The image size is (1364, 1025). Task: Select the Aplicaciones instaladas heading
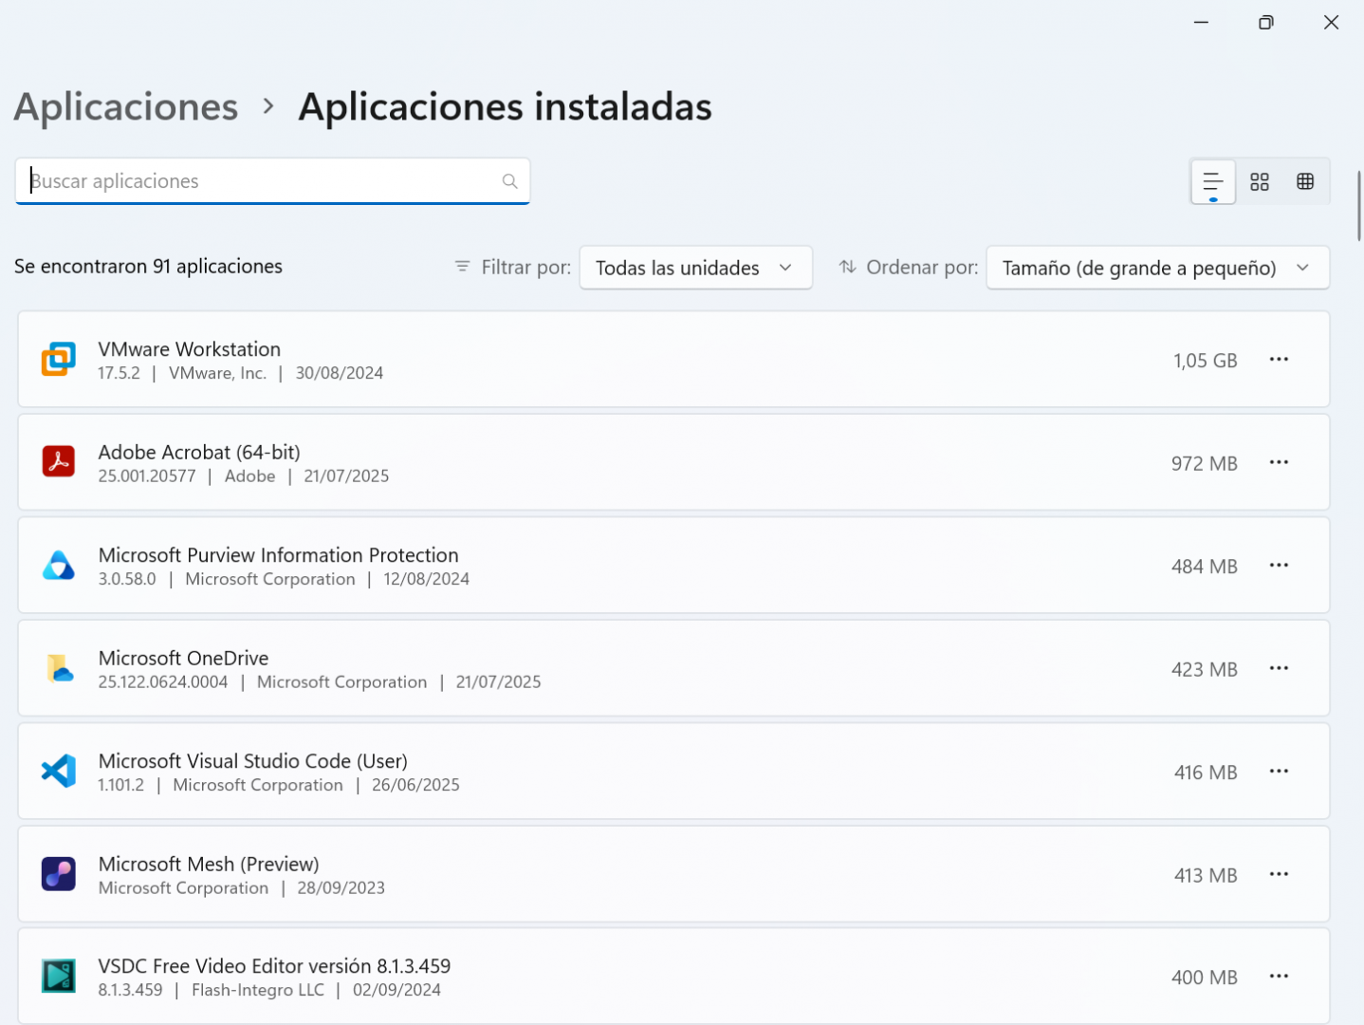(505, 106)
